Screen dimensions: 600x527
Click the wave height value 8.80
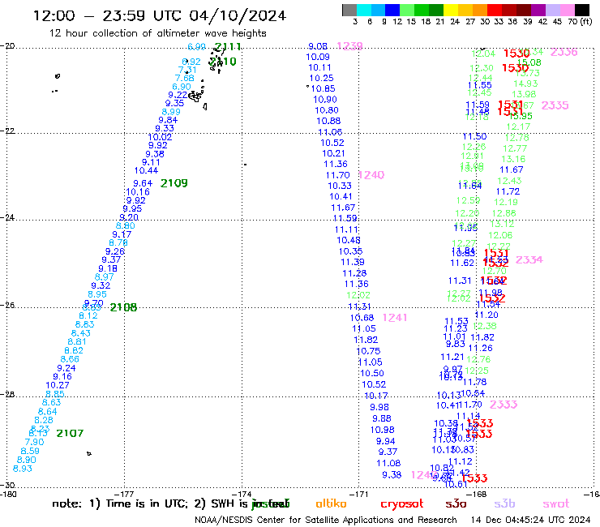click(x=125, y=226)
